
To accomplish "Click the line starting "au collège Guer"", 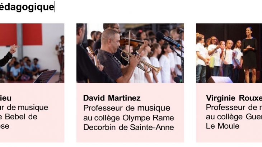I will point(234,117).
